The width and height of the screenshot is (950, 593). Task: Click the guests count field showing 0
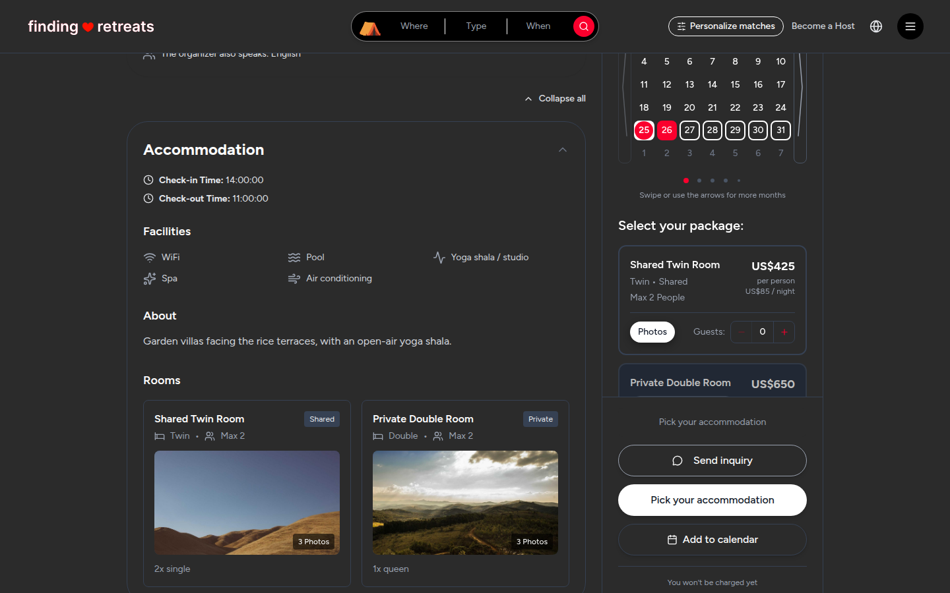pos(763,332)
